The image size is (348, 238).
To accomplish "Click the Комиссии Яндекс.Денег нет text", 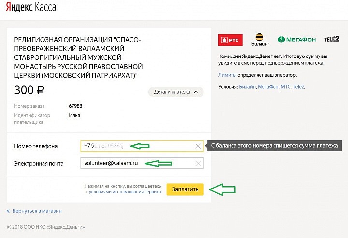I will [x=273, y=59].
